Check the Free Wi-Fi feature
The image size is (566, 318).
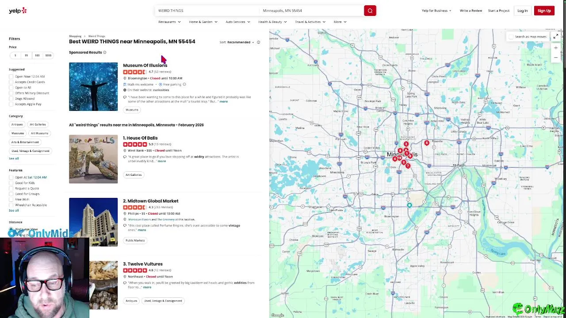[x=11, y=200]
